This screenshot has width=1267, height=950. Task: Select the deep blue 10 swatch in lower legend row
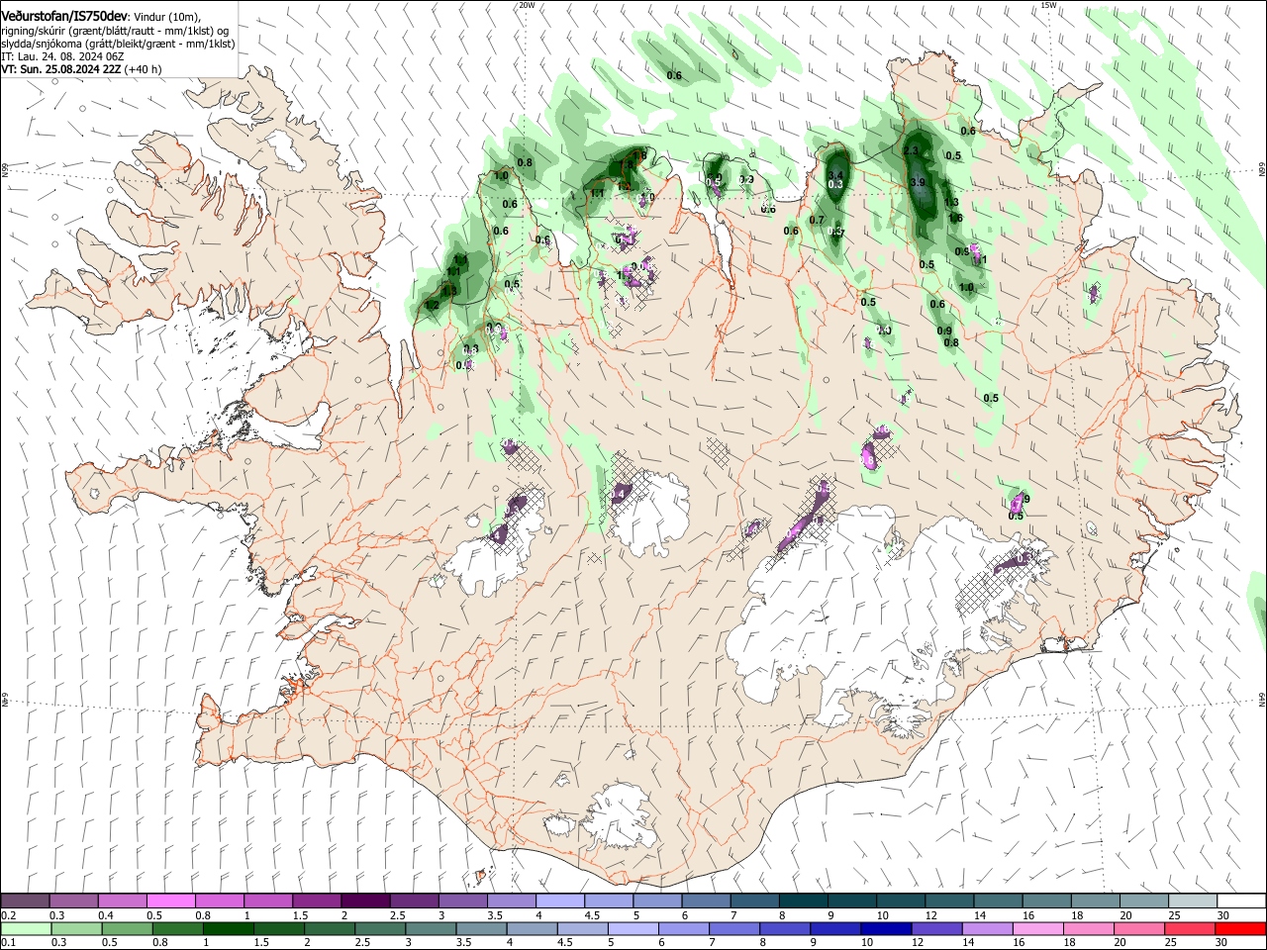tap(886, 929)
